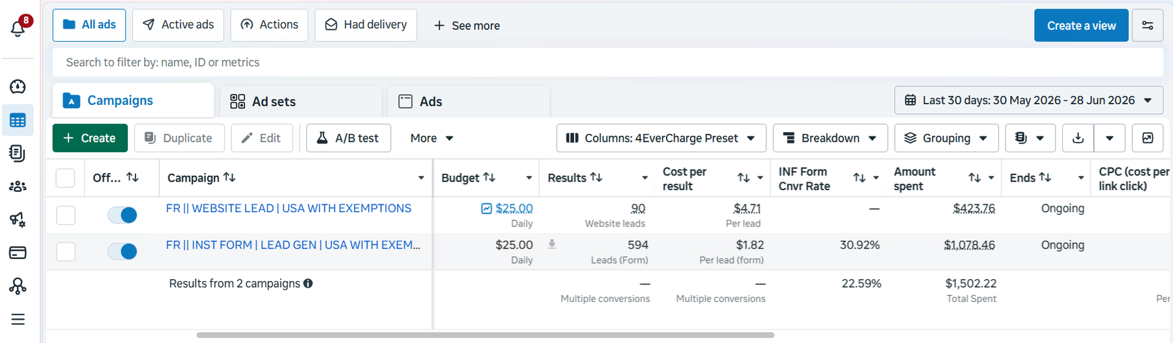Select the Active ads view
Image resolution: width=1173 pixels, height=343 pixels.
[x=178, y=25]
